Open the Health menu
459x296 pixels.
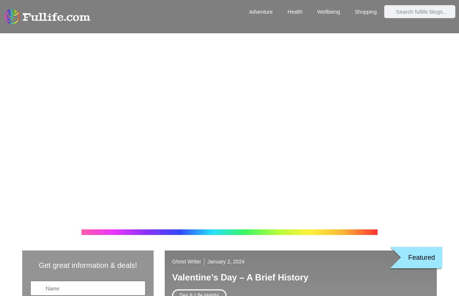tap(295, 12)
